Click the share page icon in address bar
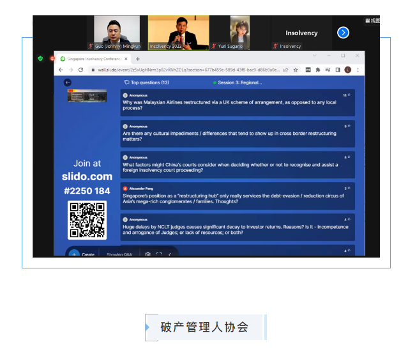This screenshot has height=356, width=415. (x=285, y=70)
